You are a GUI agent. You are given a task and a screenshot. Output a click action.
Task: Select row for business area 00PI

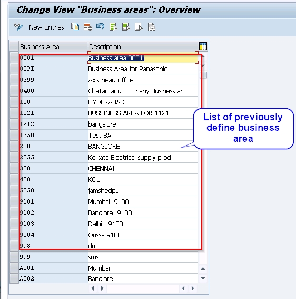point(14,69)
